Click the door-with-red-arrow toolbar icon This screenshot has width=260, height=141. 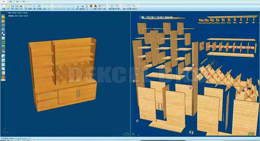point(95,6)
